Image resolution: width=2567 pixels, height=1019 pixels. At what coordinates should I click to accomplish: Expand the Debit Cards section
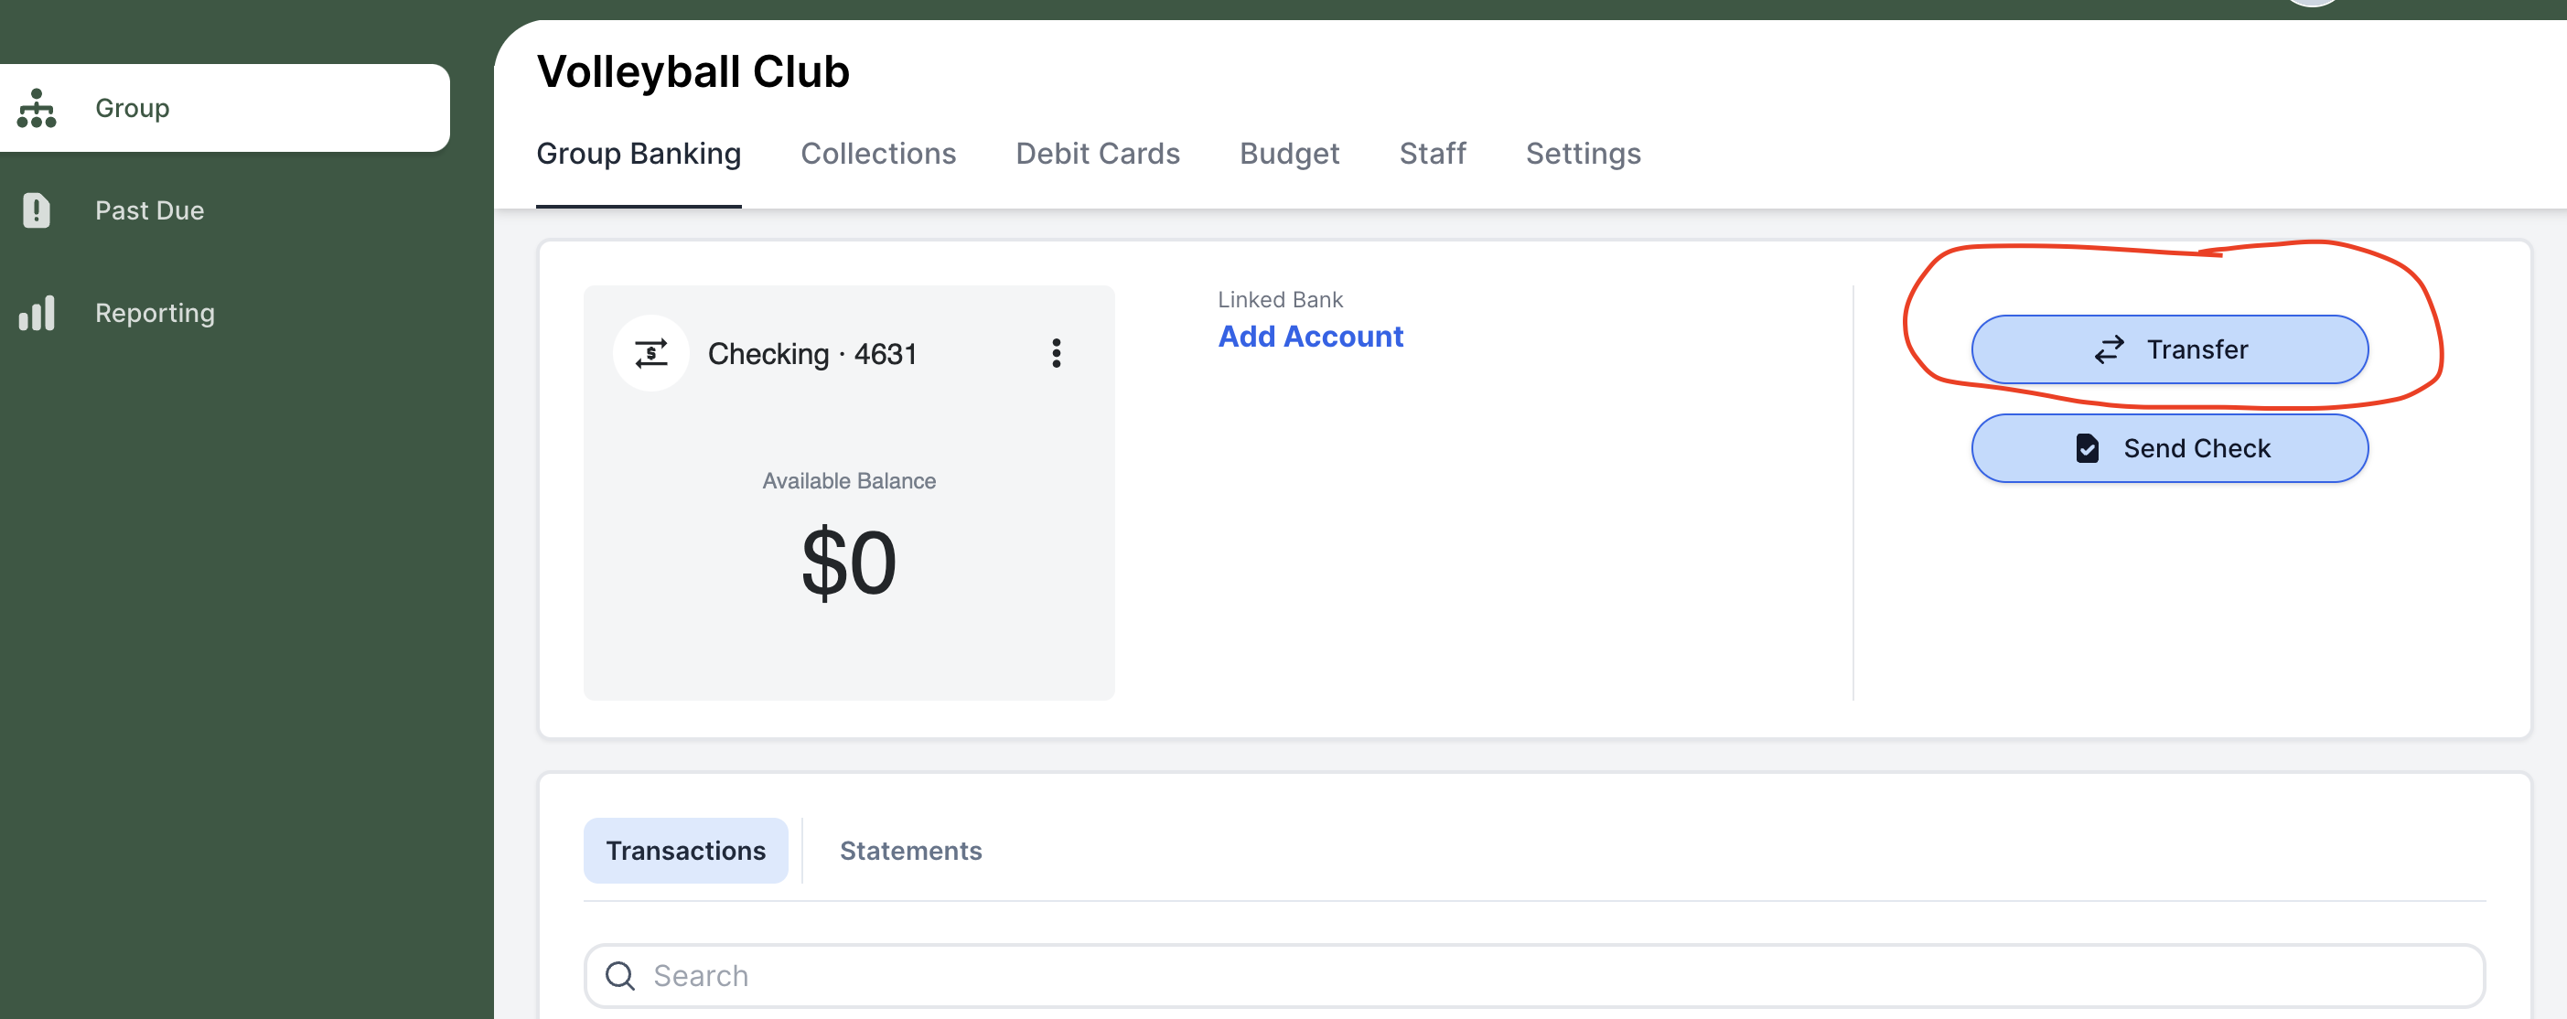(x=1097, y=152)
